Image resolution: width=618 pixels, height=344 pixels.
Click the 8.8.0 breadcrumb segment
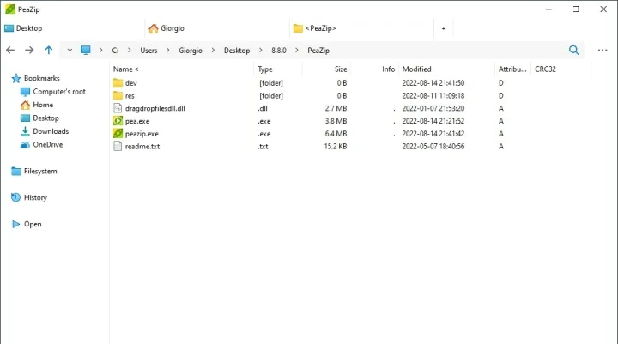(279, 51)
